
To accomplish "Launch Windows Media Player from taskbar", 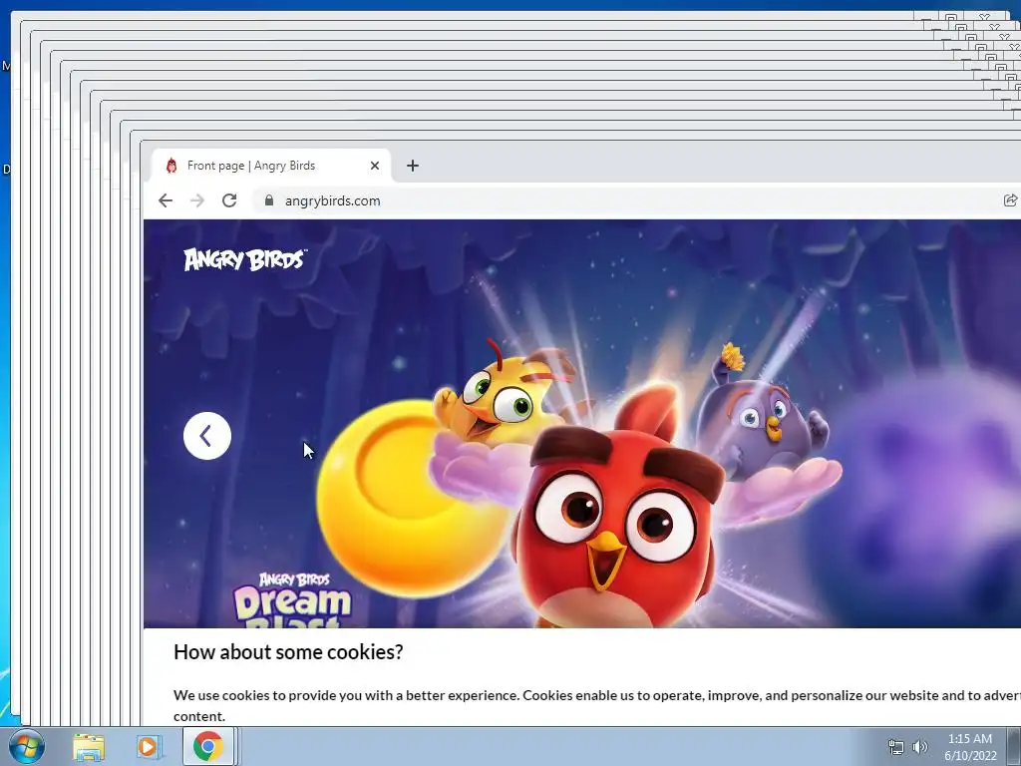I will 148,746.
